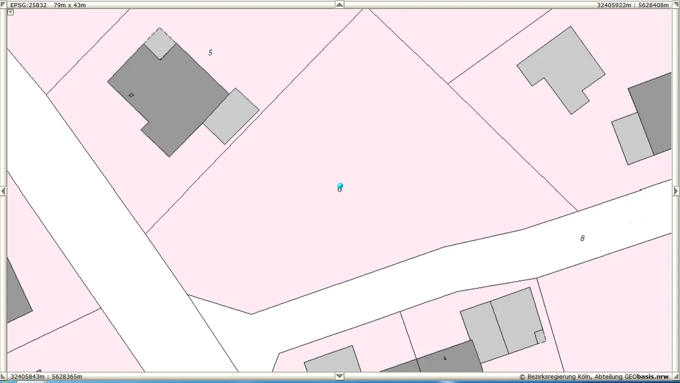Pan northeast using top-right corner arrow
This screenshot has width=680, height=383.
pyautogui.click(x=676, y=5)
